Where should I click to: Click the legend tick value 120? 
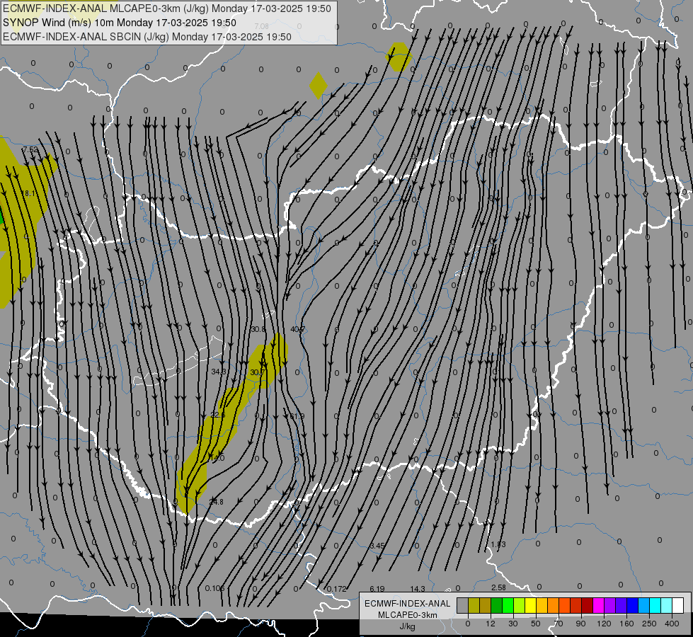[604, 624]
